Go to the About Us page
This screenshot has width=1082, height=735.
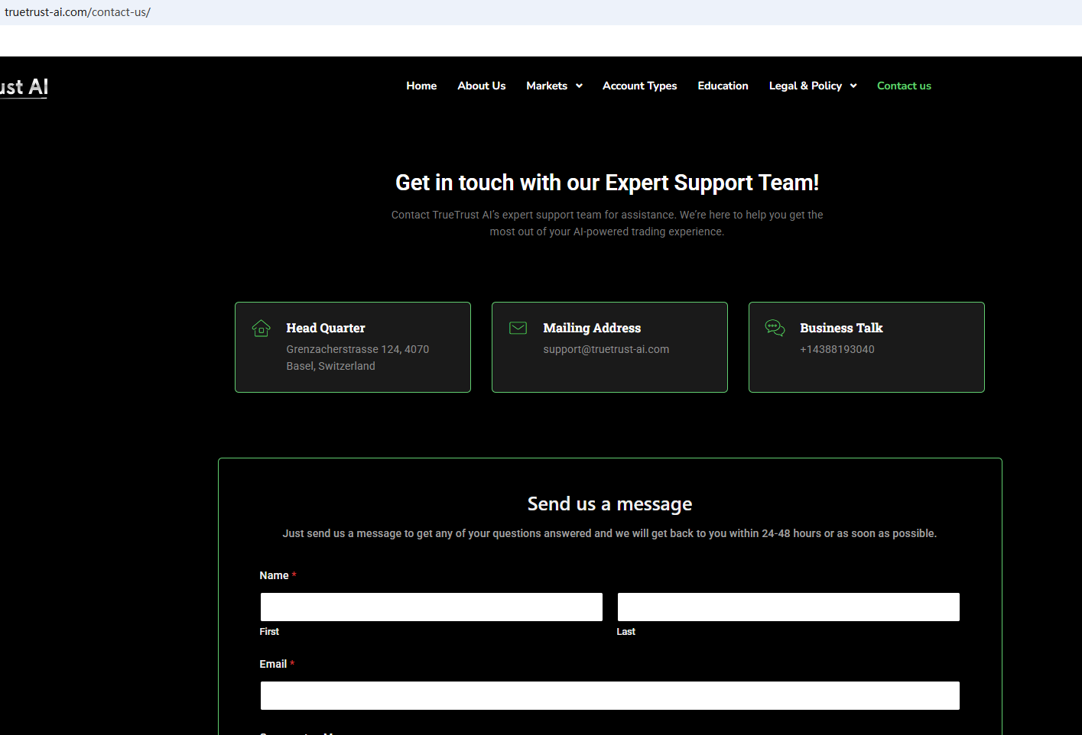[x=481, y=86]
